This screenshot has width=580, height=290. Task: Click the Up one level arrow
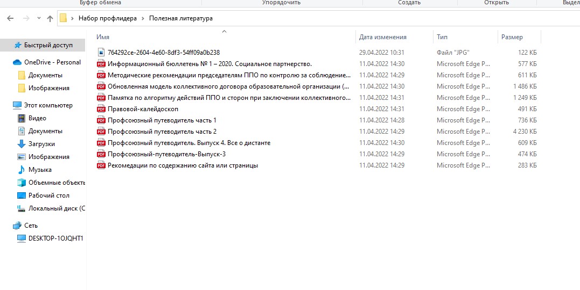point(50,18)
